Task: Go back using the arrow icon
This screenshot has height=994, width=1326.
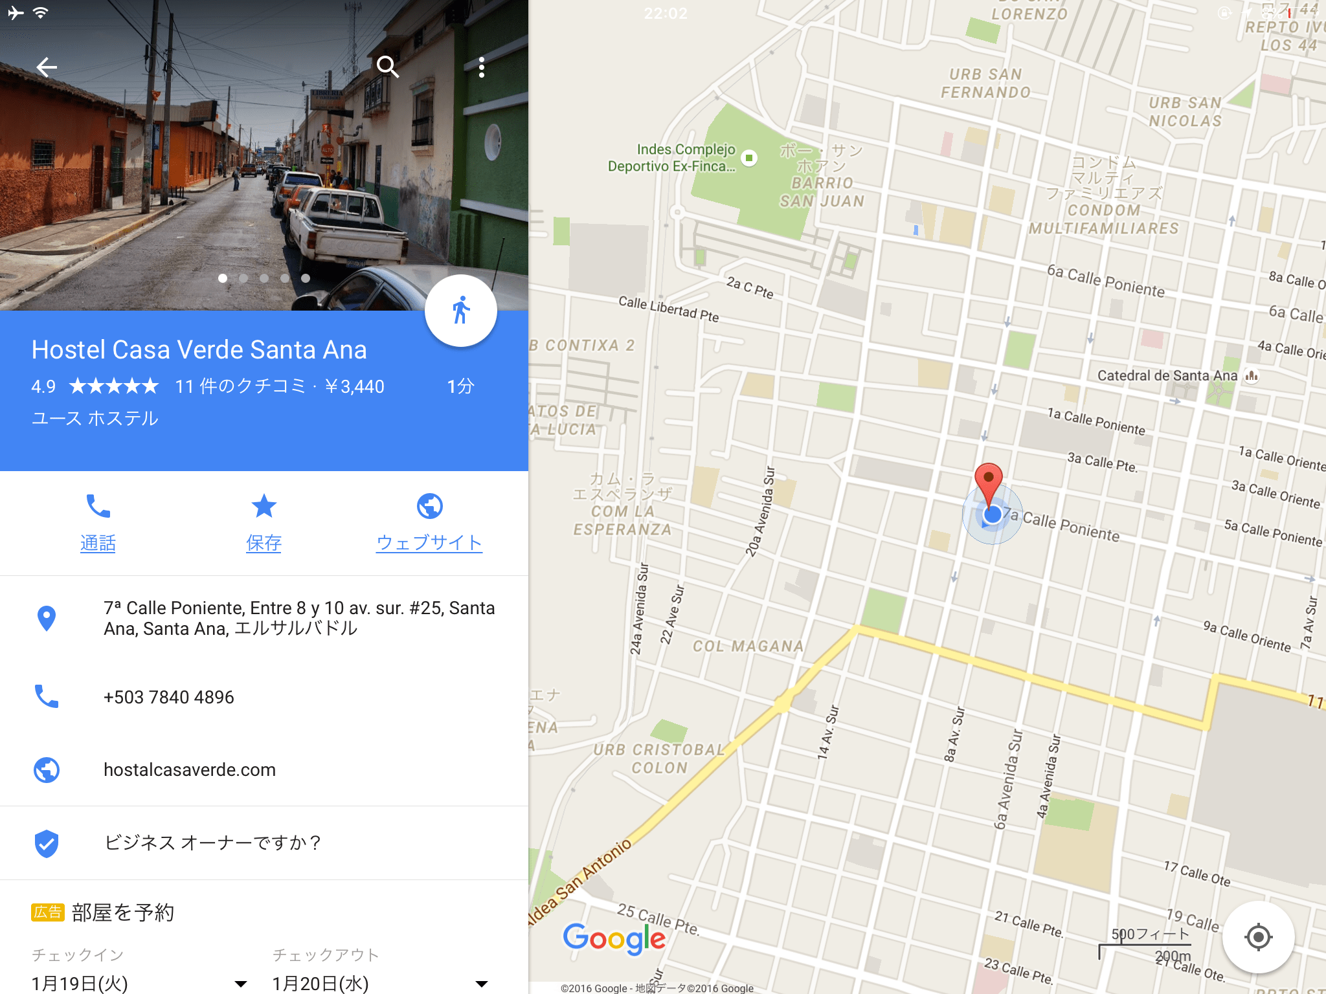Action: (x=47, y=67)
